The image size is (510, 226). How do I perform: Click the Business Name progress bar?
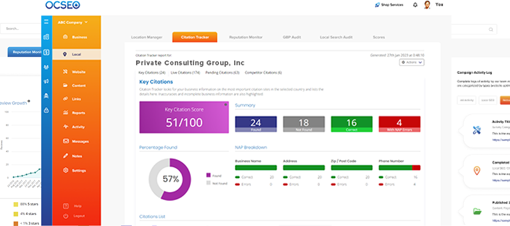pyautogui.click(x=256, y=168)
